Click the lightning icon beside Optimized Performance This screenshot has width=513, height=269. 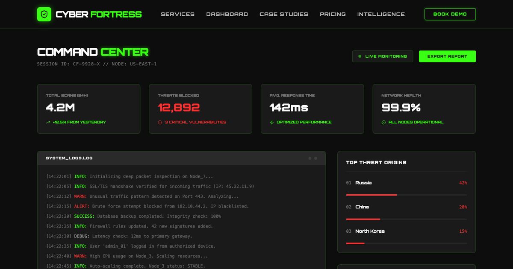(272, 123)
